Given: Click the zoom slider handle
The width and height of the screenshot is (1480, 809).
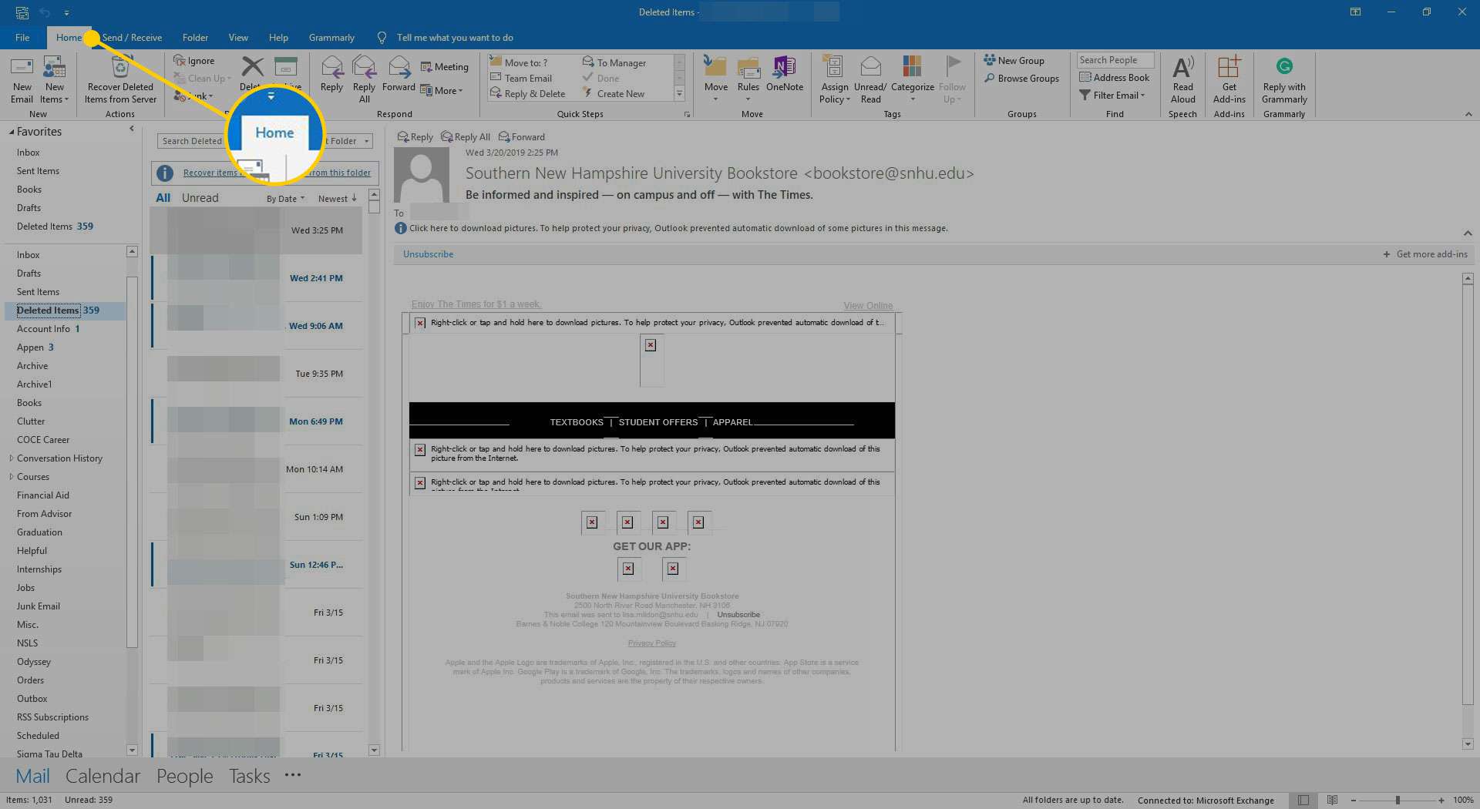Looking at the screenshot, I should [x=1398, y=801].
